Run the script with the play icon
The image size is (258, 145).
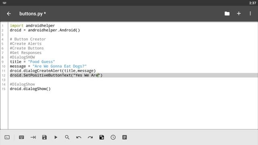coord(56,137)
